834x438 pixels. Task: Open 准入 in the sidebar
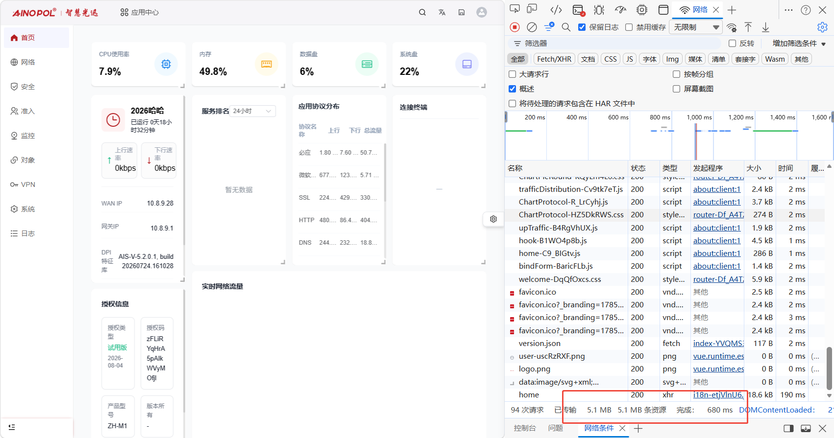(37, 111)
